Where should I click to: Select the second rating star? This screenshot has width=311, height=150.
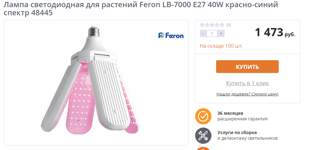[x=207, y=25]
